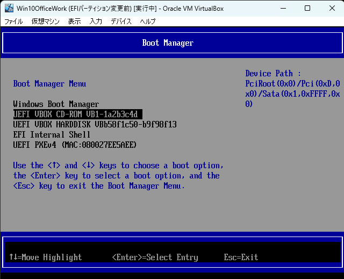Minimize the VirtualBox window
The width and height of the screenshot is (344, 279).
[x=283, y=9]
